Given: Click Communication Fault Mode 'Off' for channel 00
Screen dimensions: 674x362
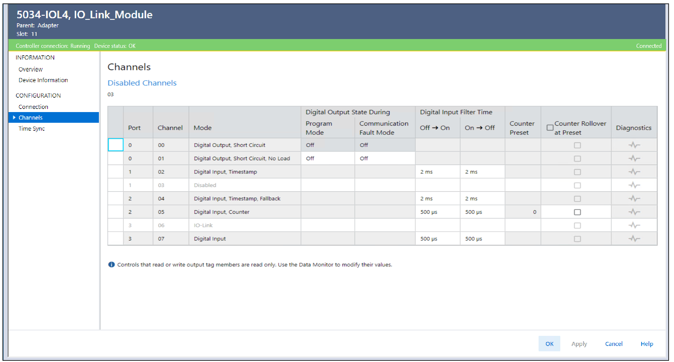Looking at the screenshot, I should point(385,145).
